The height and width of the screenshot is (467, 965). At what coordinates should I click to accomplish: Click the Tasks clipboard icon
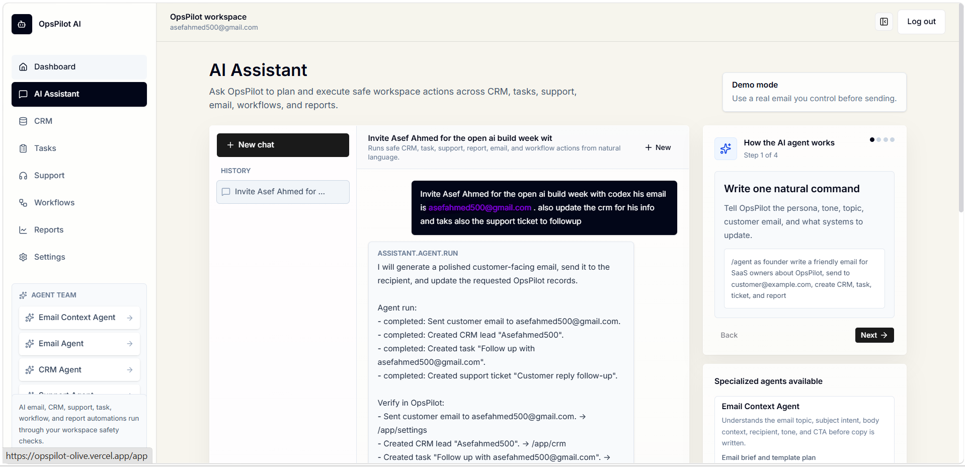23,148
